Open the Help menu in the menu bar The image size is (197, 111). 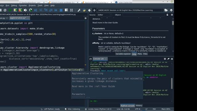pyautogui.click(x=53, y=6)
